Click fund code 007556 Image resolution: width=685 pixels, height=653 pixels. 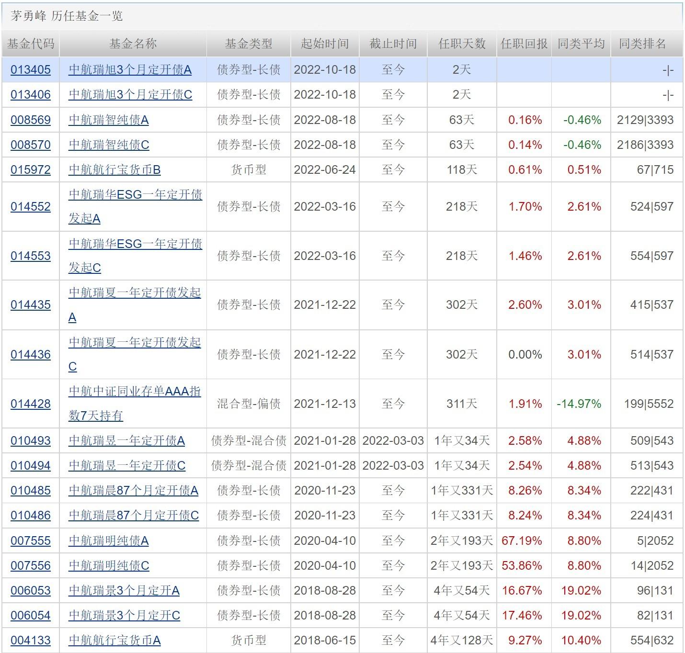pyautogui.click(x=30, y=566)
